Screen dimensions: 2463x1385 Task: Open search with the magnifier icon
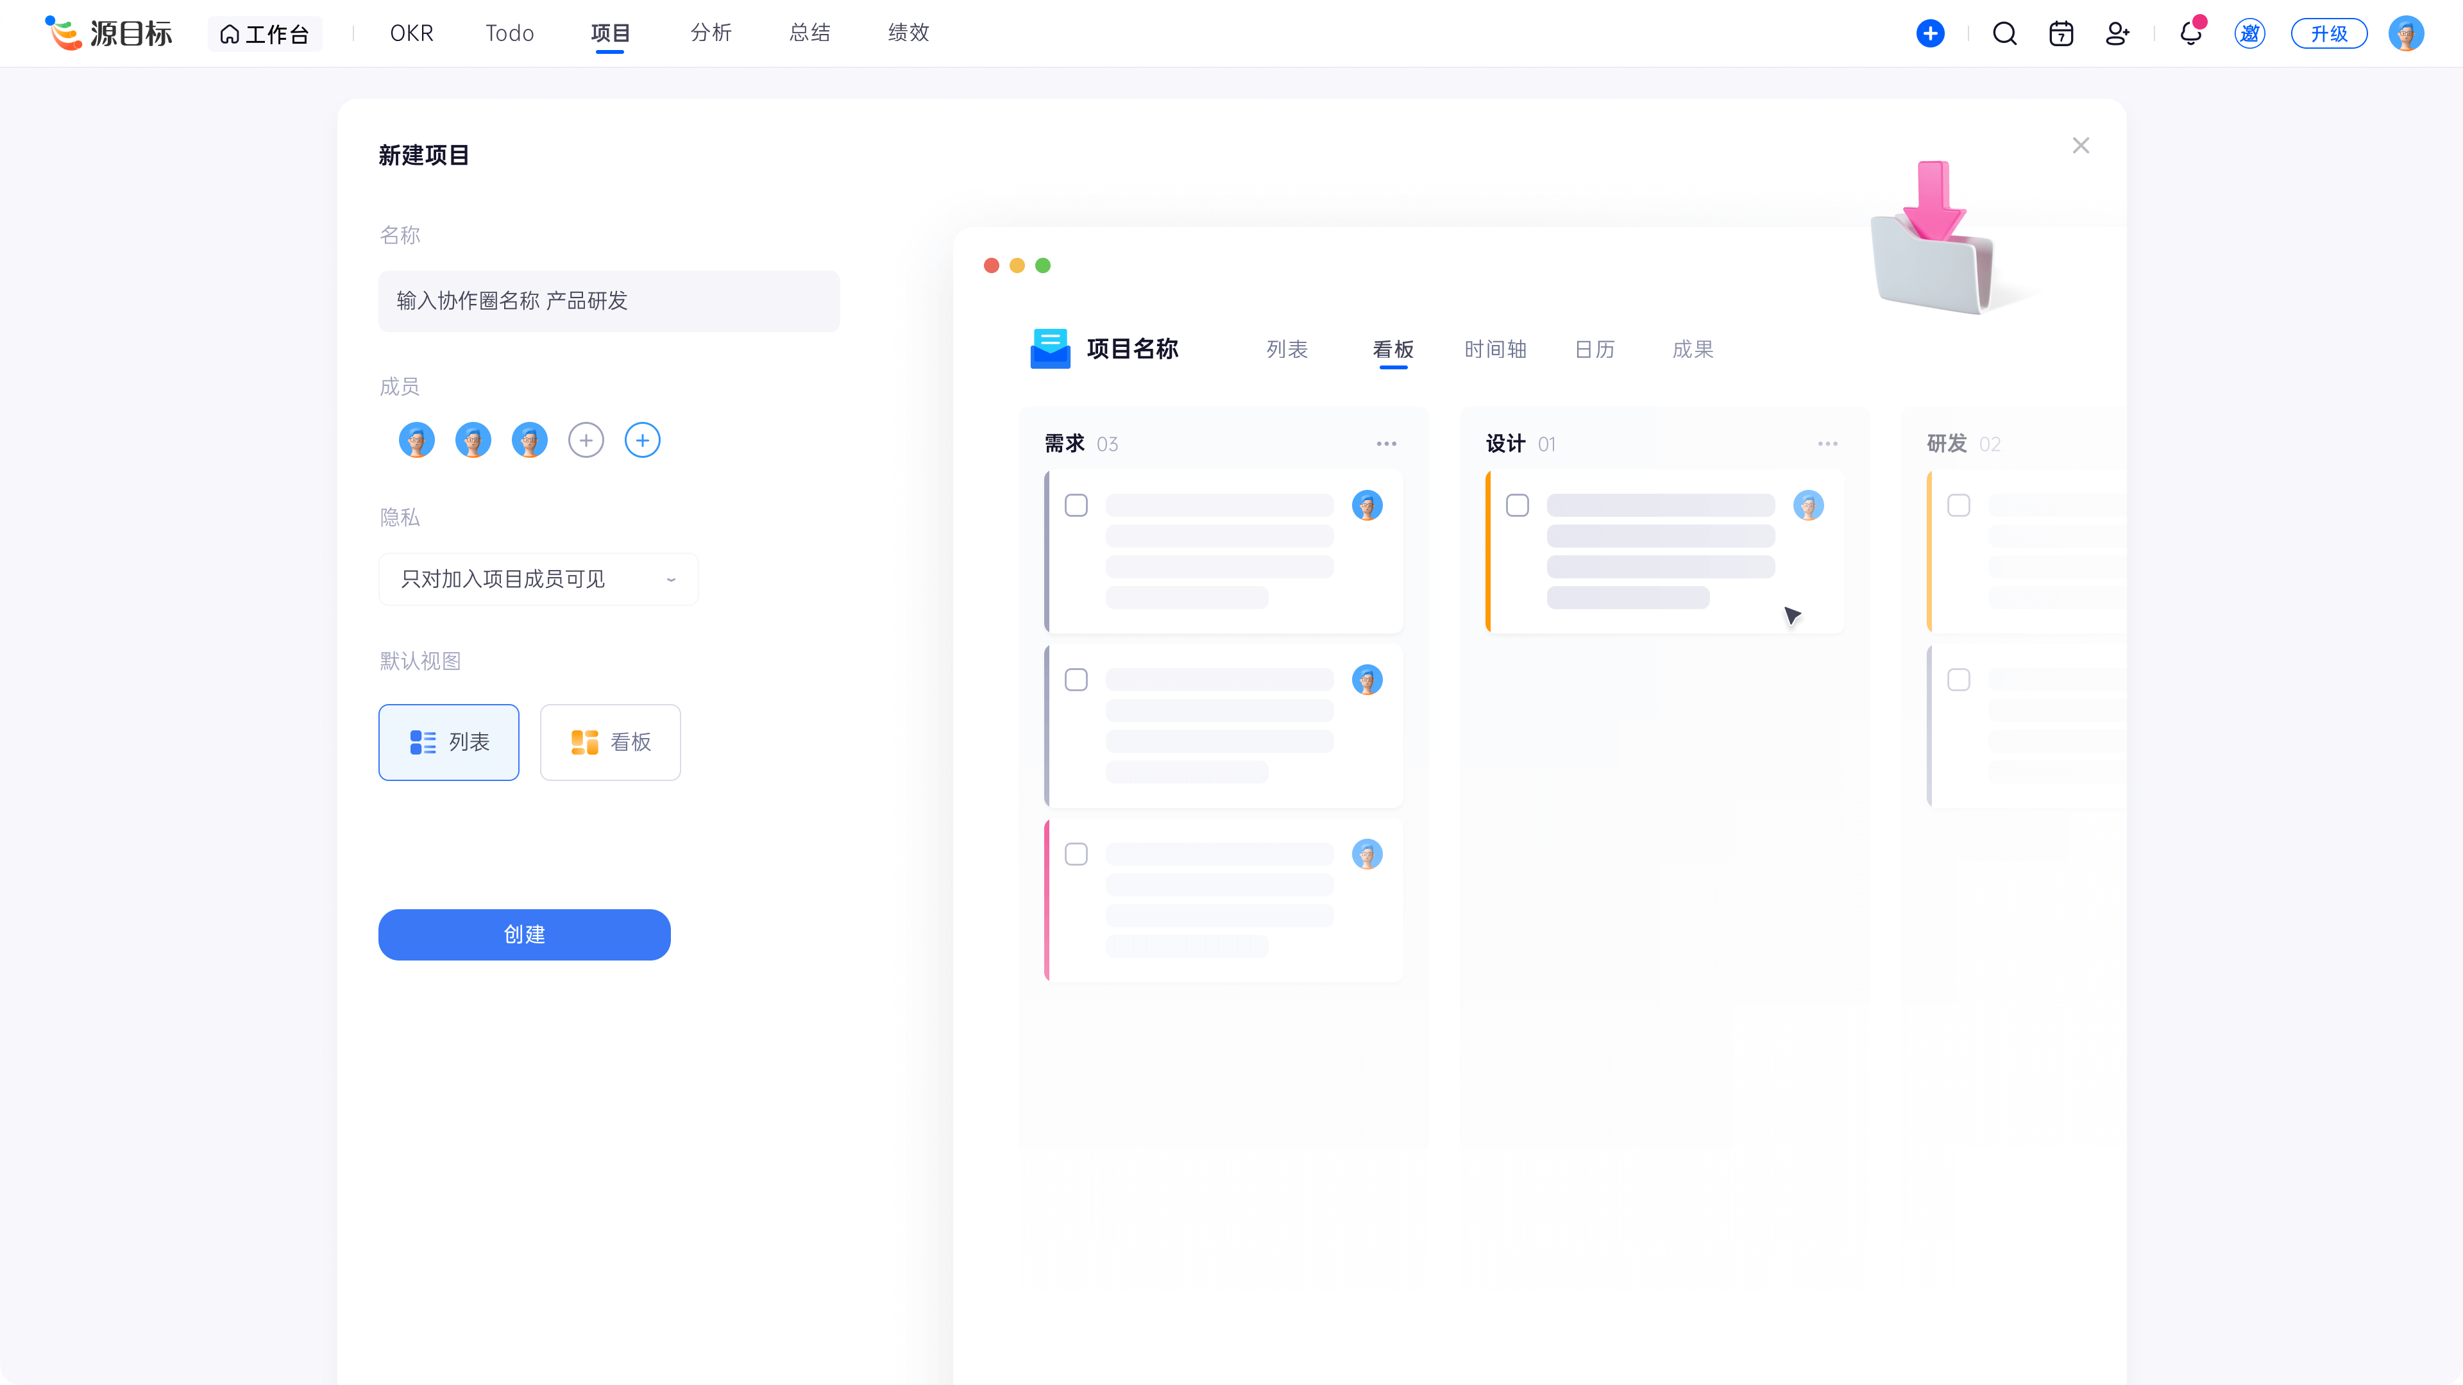click(x=2004, y=33)
